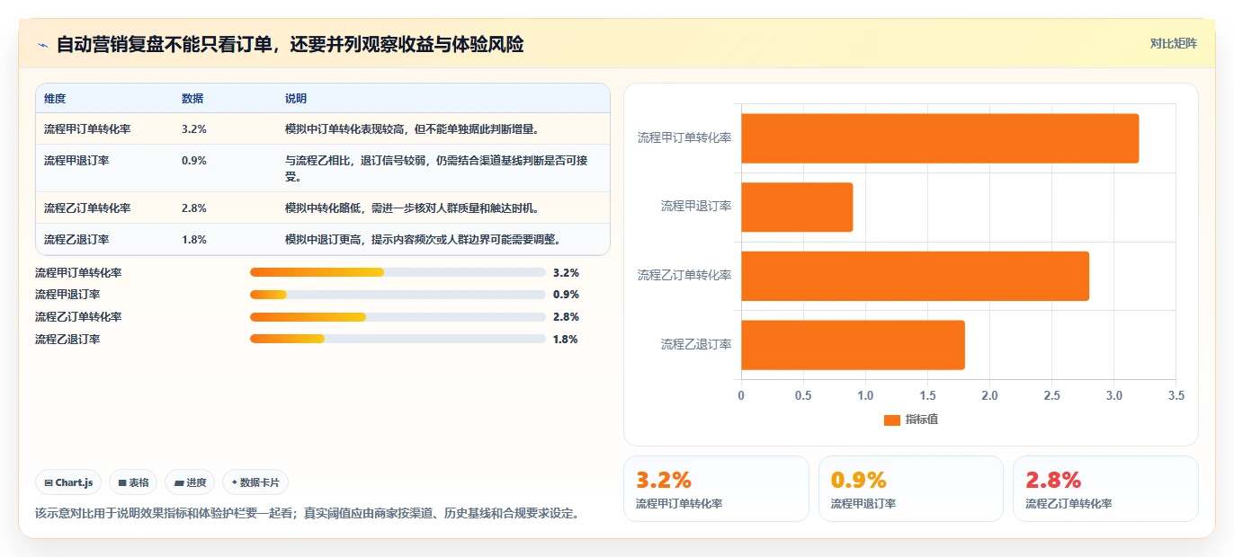Select the 进度 chip
The height and width of the screenshot is (557, 1234).
point(190,482)
